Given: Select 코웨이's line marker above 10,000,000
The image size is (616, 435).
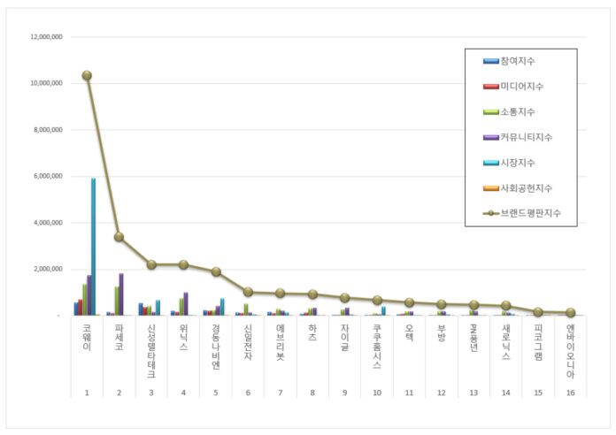Looking at the screenshot, I should click(87, 75).
